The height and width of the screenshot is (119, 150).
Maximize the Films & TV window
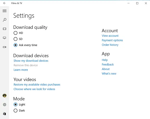(x=137, y=3)
